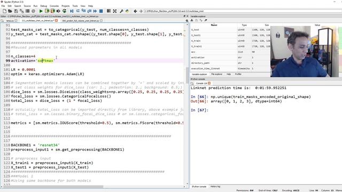
Task: Run current cell and advance
Action: [52, 11]
